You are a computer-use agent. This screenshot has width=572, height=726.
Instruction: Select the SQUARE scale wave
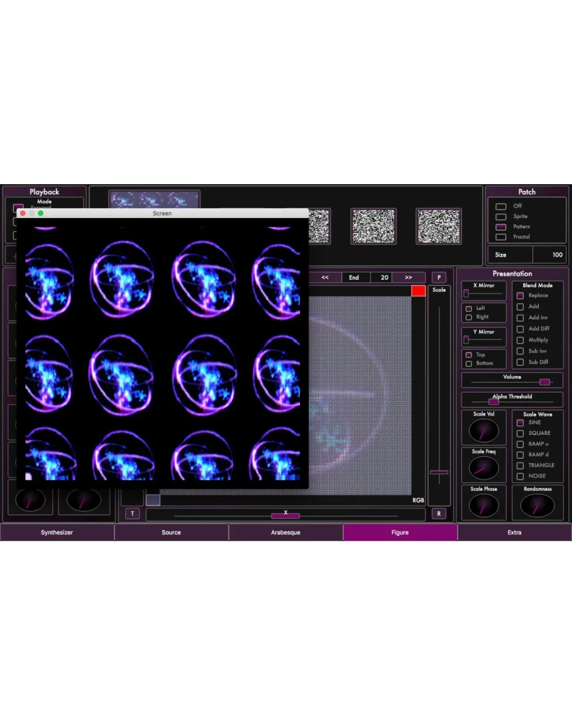point(520,433)
